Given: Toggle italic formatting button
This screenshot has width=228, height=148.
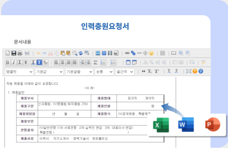Looking at the screenshot, I should [14, 62].
